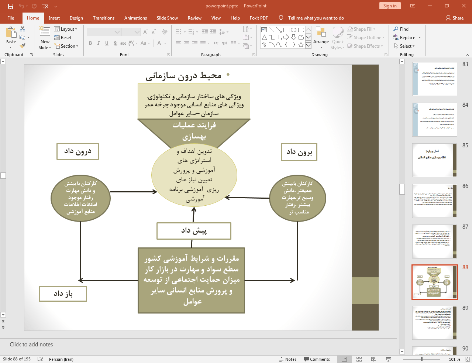Switch to the Foxit PDF tab
The height and width of the screenshot is (363, 472).
click(259, 18)
